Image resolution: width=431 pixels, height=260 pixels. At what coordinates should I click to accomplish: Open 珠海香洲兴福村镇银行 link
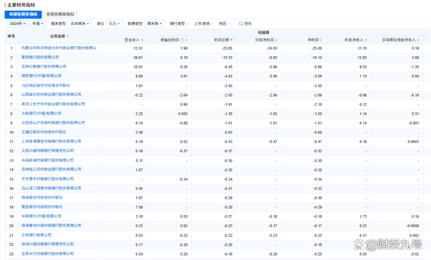click(52, 226)
